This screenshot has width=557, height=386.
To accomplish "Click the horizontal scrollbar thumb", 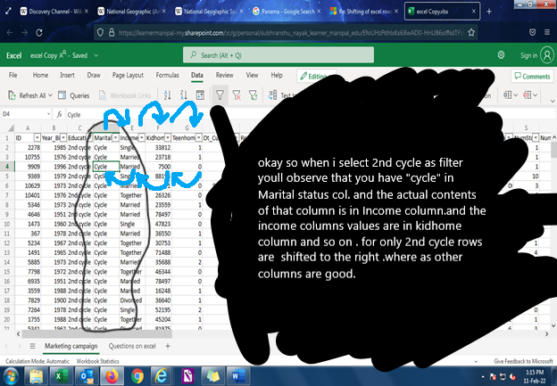I will [x=97, y=333].
